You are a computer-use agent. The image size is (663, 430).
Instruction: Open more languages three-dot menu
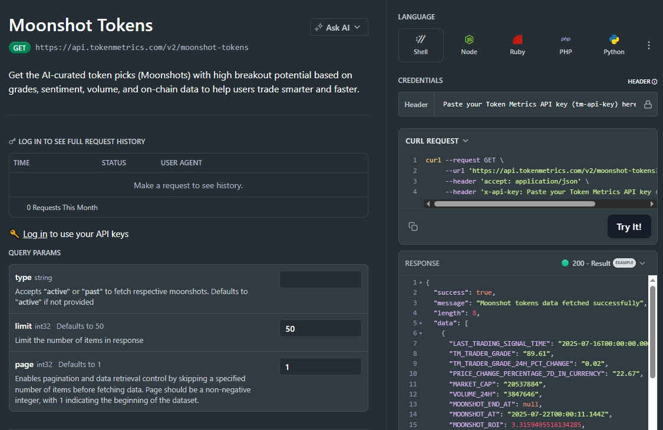(x=649, y=45)
